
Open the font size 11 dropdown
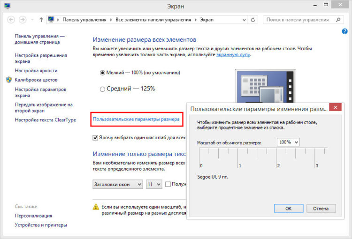click(x=154, y=185)
